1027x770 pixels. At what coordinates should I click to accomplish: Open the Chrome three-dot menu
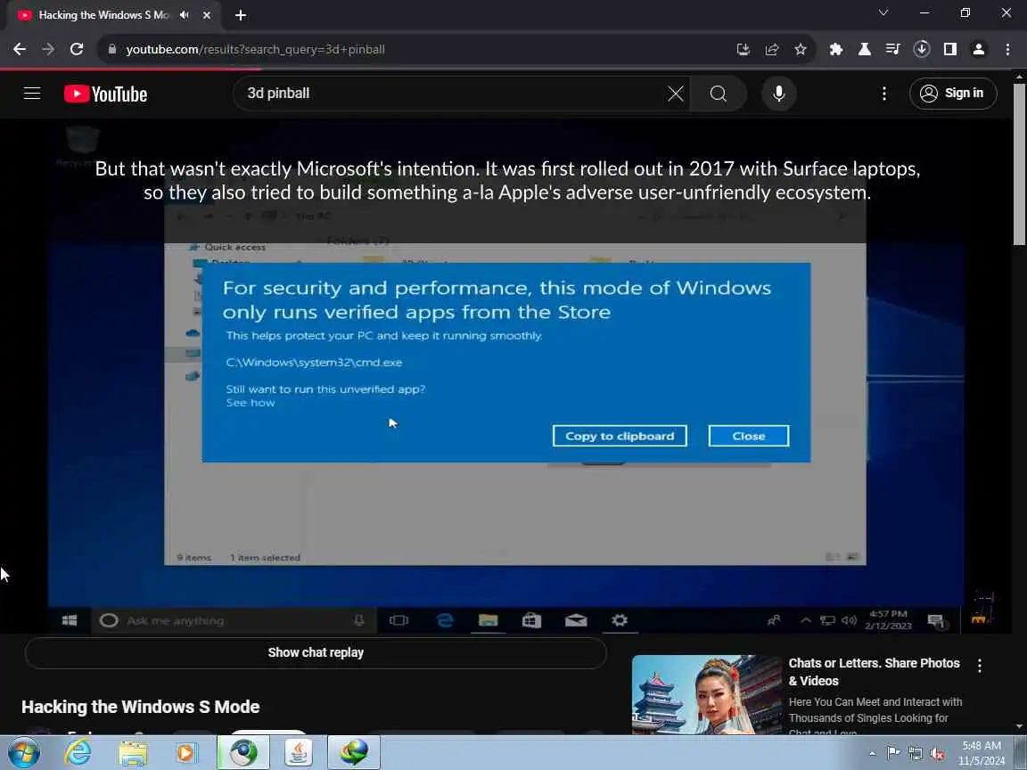[x=1007, y=49]
